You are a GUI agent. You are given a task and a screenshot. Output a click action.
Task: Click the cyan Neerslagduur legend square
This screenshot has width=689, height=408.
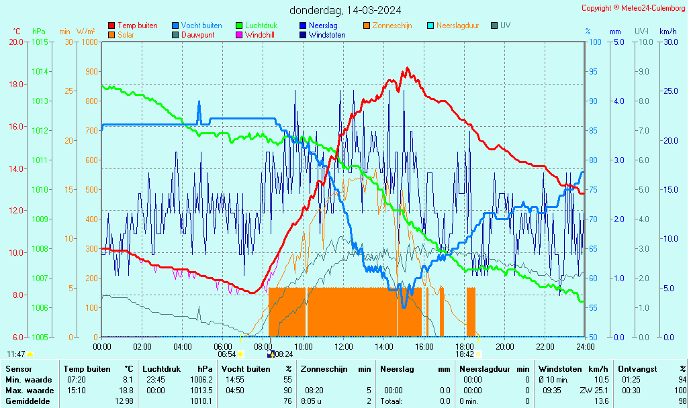tap(430, 25)
